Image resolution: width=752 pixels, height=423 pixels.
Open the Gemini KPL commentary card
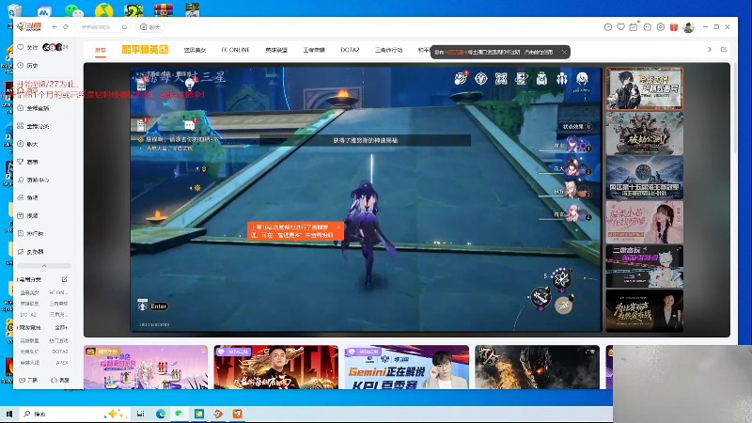[x=407, y=367]
